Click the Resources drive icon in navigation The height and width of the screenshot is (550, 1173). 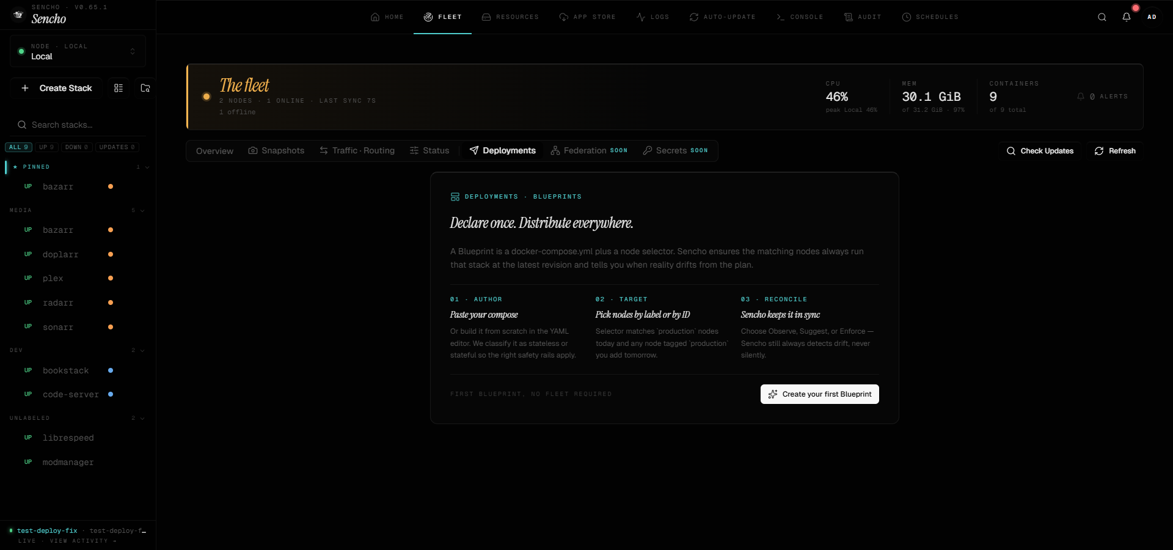pos(486,17)
